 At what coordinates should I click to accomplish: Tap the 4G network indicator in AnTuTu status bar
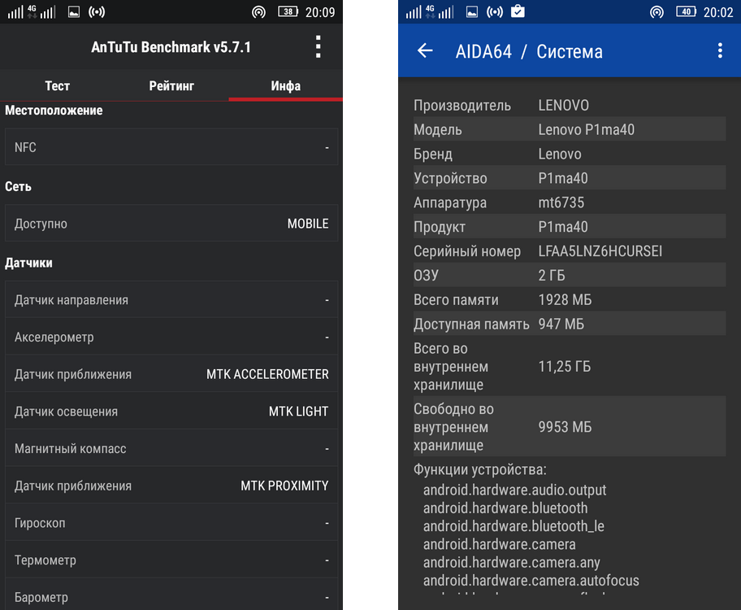(32, 11)
